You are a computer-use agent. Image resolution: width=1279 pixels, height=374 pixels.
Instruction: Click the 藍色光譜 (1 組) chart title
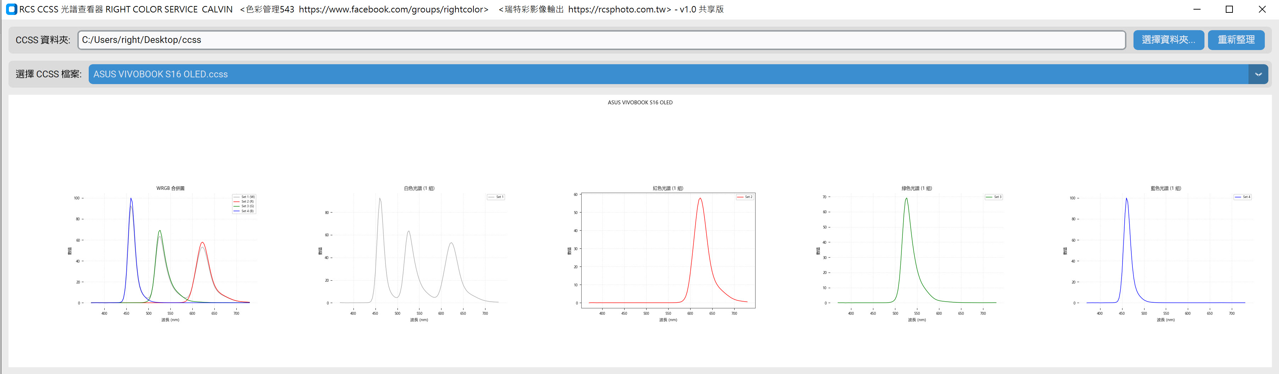tap(1166, 188)
